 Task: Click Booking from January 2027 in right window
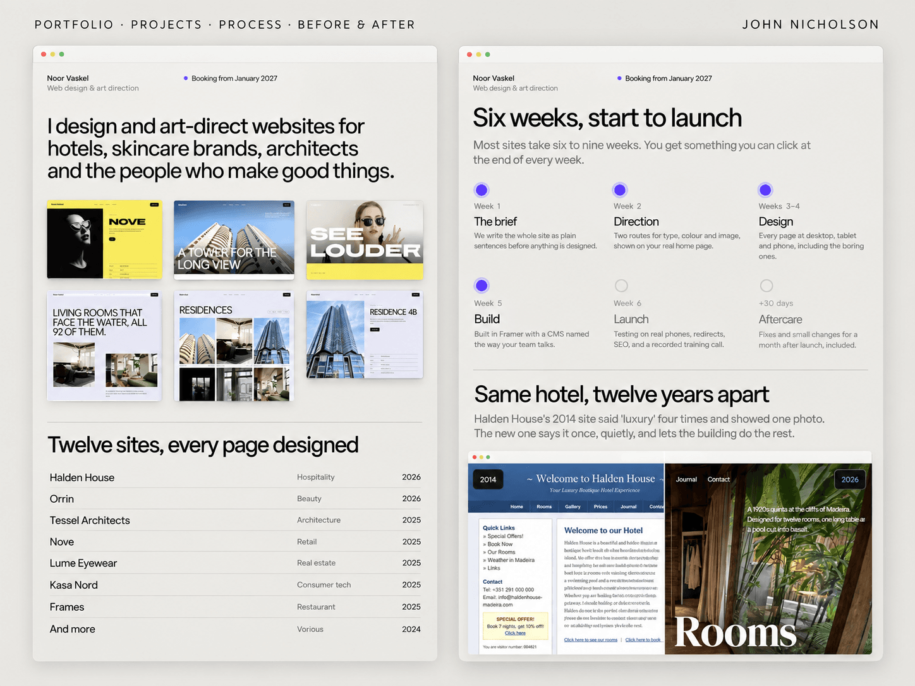669,78
